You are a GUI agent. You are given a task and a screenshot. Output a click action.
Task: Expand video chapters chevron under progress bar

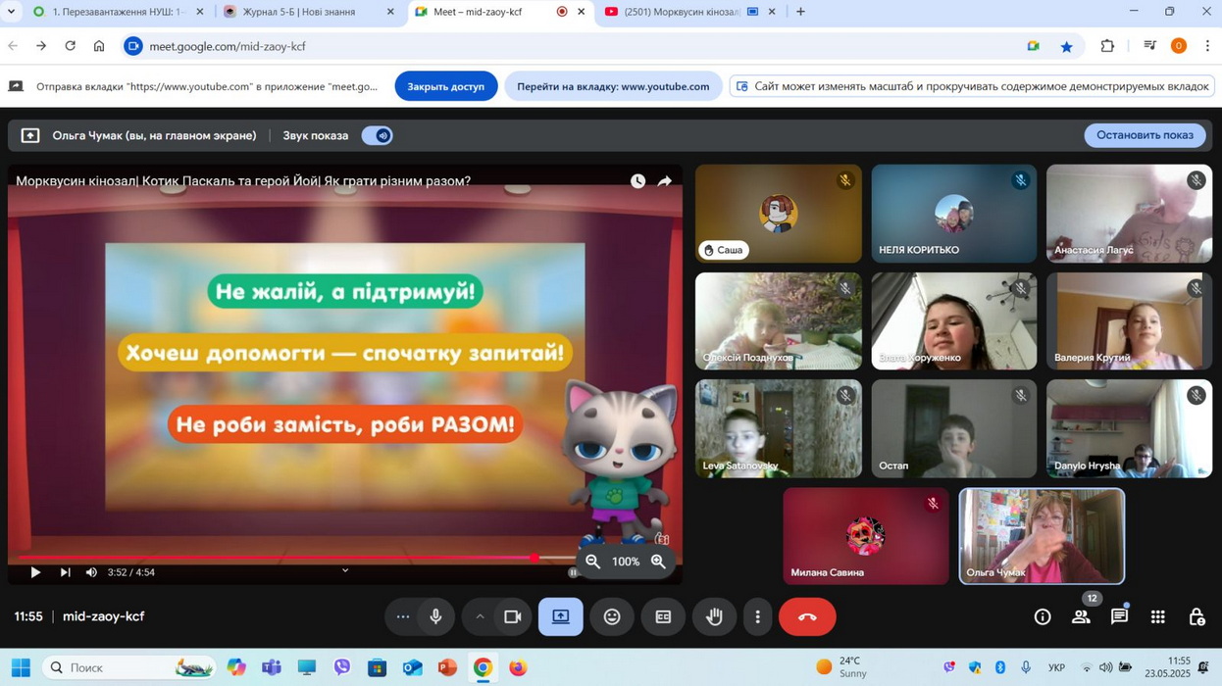(x=345, y=569)
